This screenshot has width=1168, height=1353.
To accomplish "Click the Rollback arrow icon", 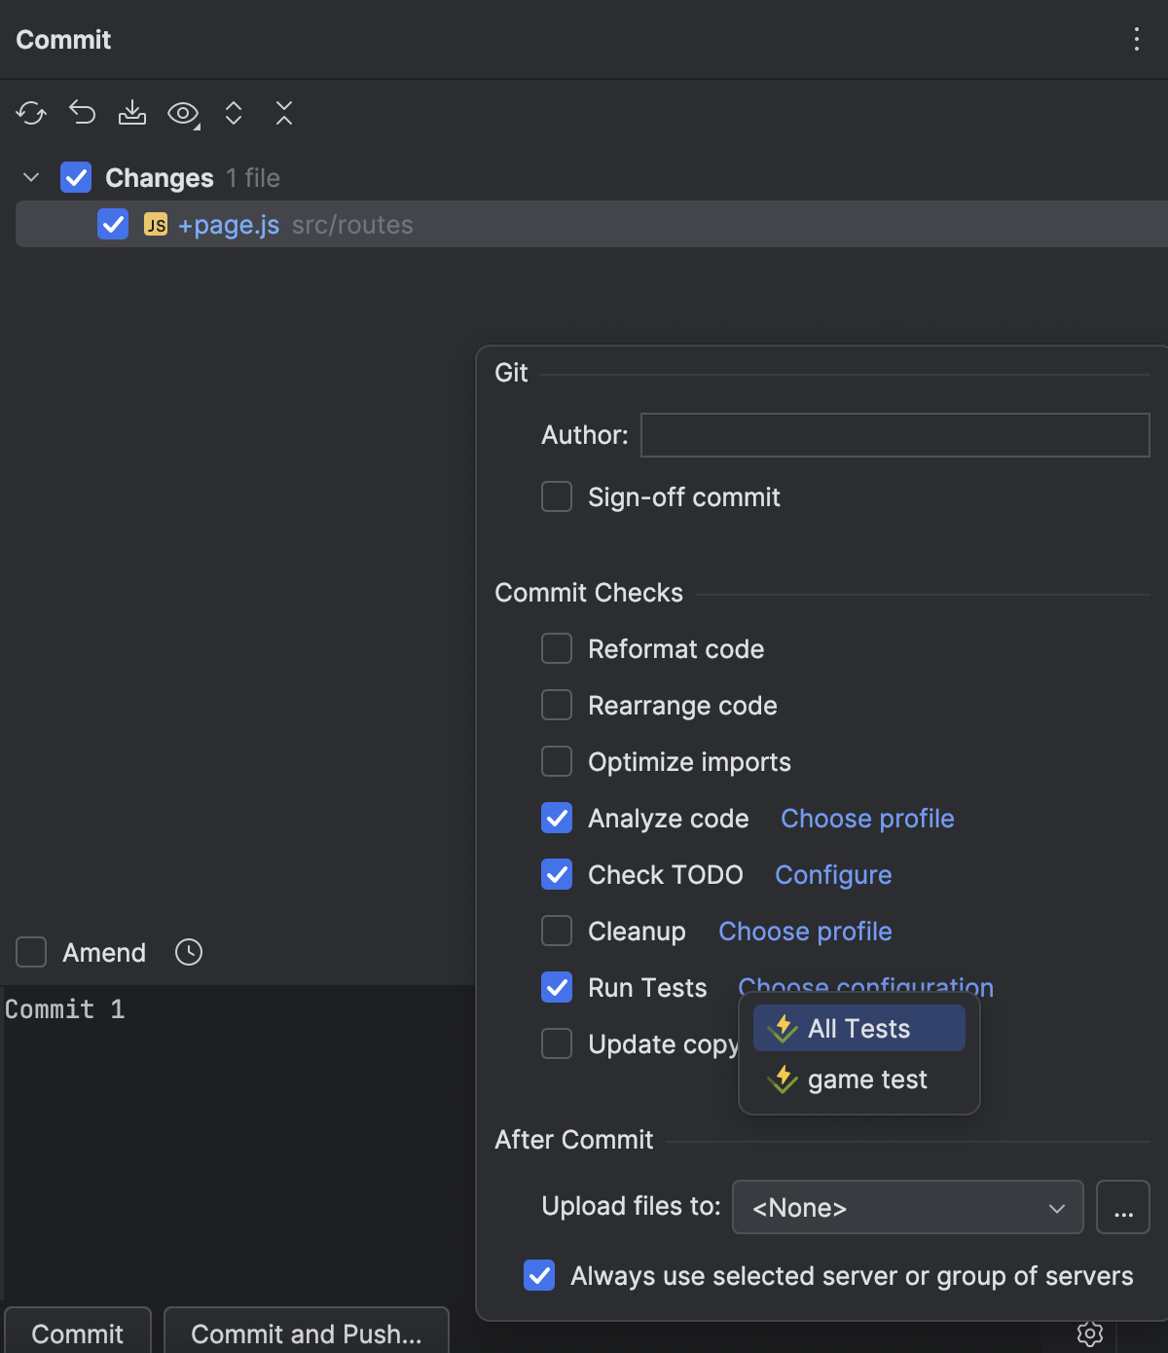I will pyautogui.click(x=83, y=114).
